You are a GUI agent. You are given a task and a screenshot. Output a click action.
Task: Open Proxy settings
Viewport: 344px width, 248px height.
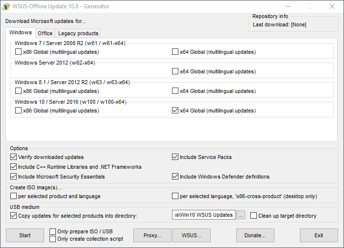152,235
